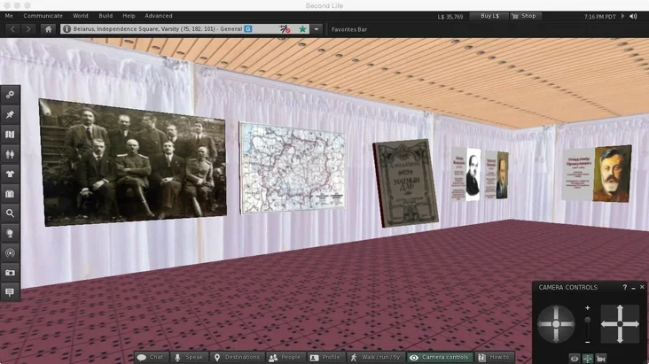Click the camera zoom slider handle

click(587, 320)
